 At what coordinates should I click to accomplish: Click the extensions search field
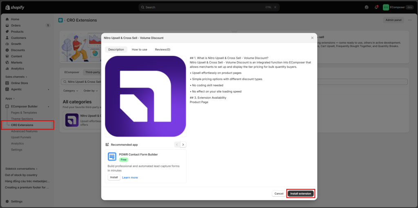234,82
